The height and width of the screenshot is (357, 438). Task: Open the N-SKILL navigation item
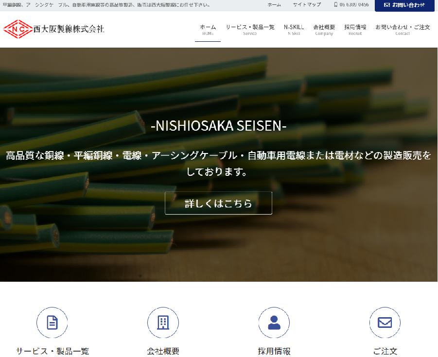point(294,30)
